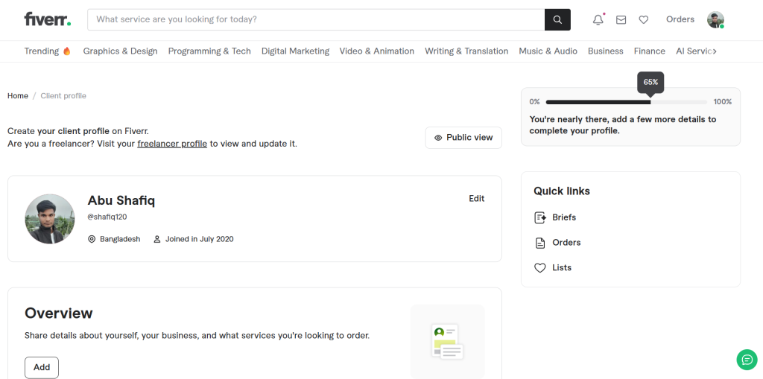Click the Overview illustration image
763x379 pixels.
coord(447,342)
